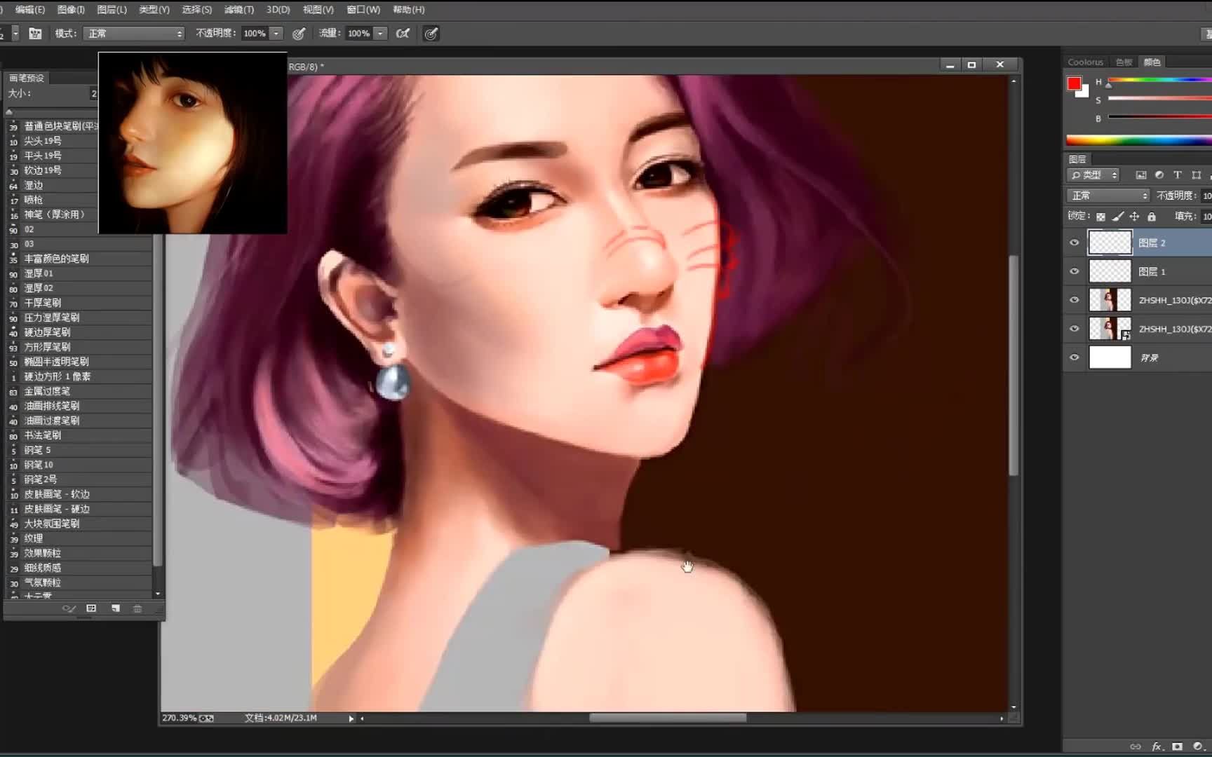Open layer blend mode 正常 dropdown
Viewport: 1212px width, 757px height.
point(1108,196)
